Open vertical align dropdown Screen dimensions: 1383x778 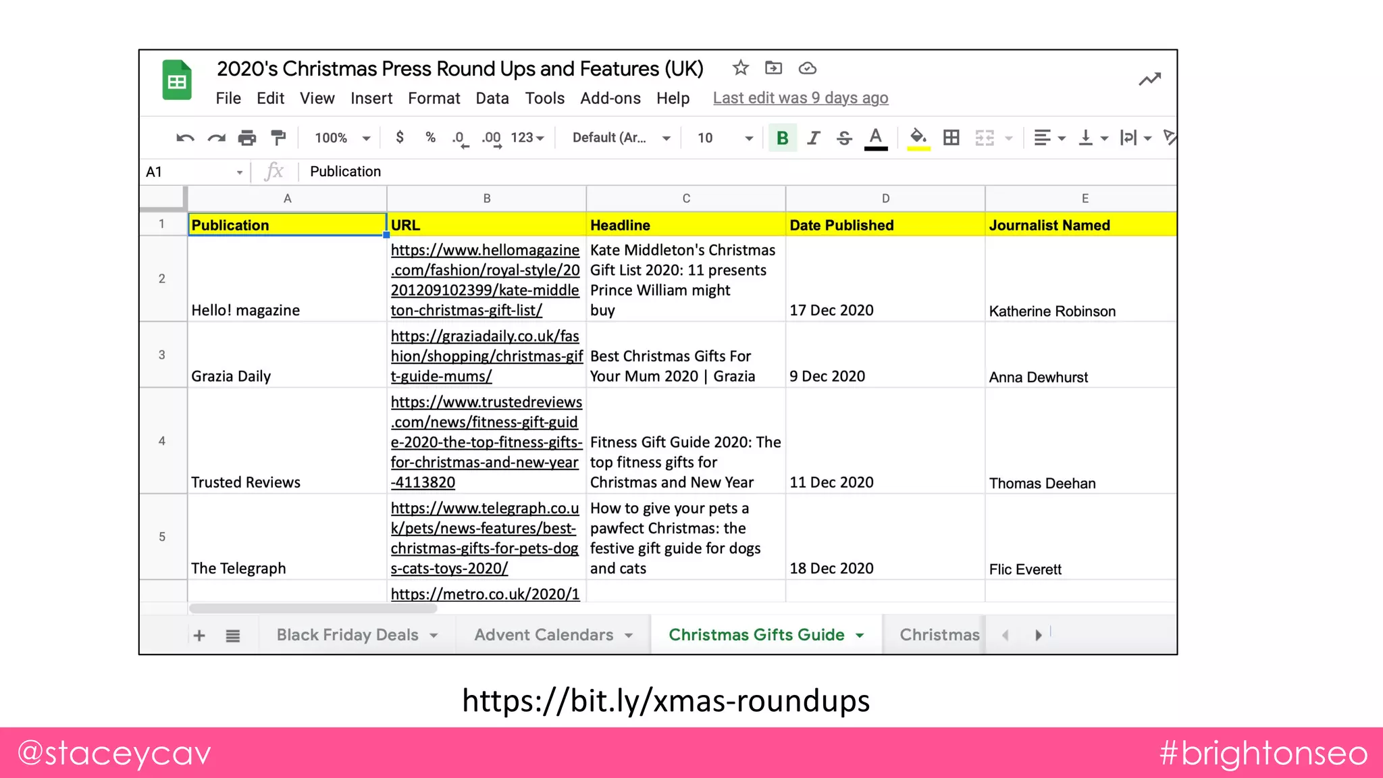point(1093,138)
